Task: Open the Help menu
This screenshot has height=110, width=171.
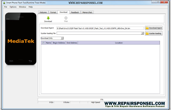Action: pyautogui.click(x=31, y=7)
